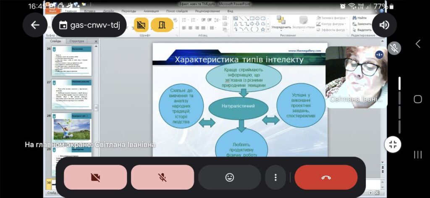Tap the muted mic icon at right edge
Image resolution: width=430 pixels, height=198 pixels.
(x=394, y=48)
